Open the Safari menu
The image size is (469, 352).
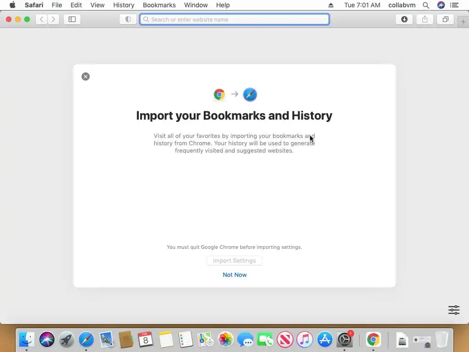(34, 5)
